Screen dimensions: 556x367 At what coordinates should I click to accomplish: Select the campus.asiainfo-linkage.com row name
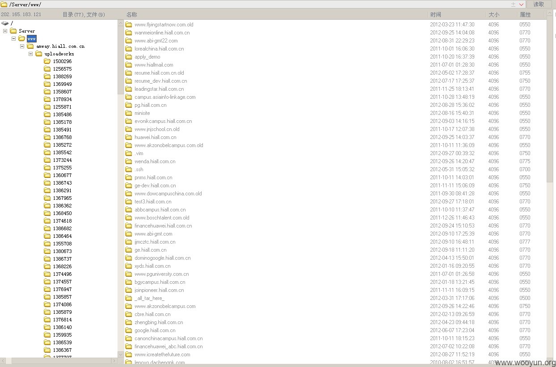click(x=165, y=97)
